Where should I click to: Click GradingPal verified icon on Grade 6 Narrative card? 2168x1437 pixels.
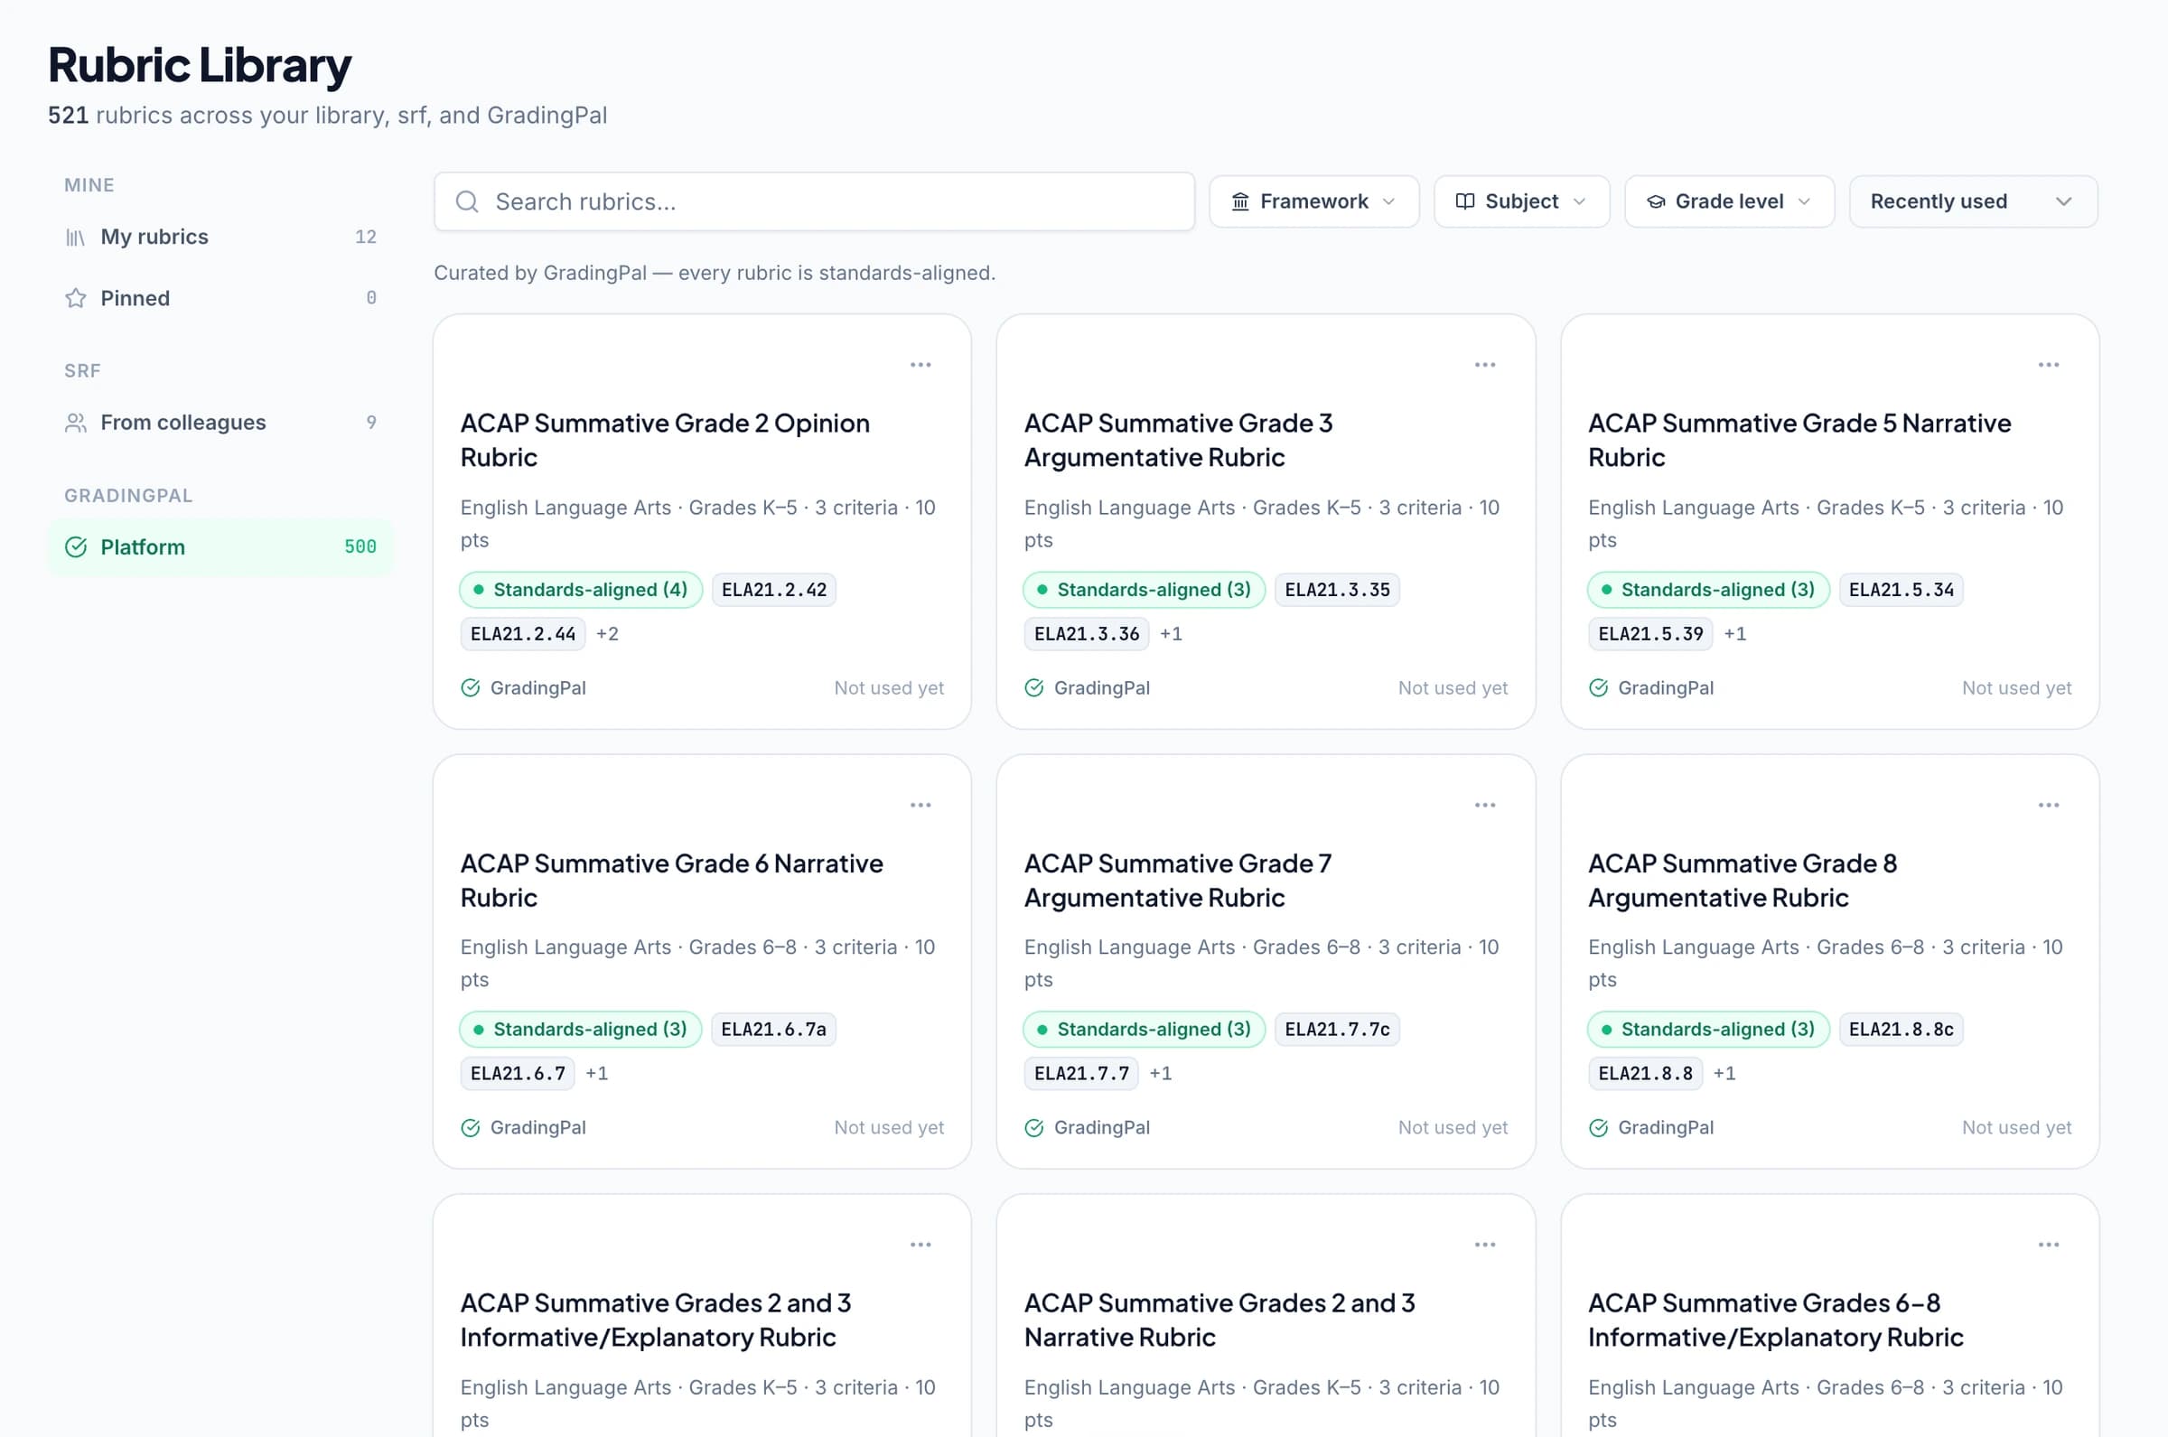pos(470,1128)
